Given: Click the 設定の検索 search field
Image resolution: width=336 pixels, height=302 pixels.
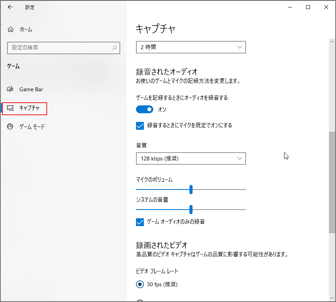Looking at the screenshot, I should click(59, 48).
